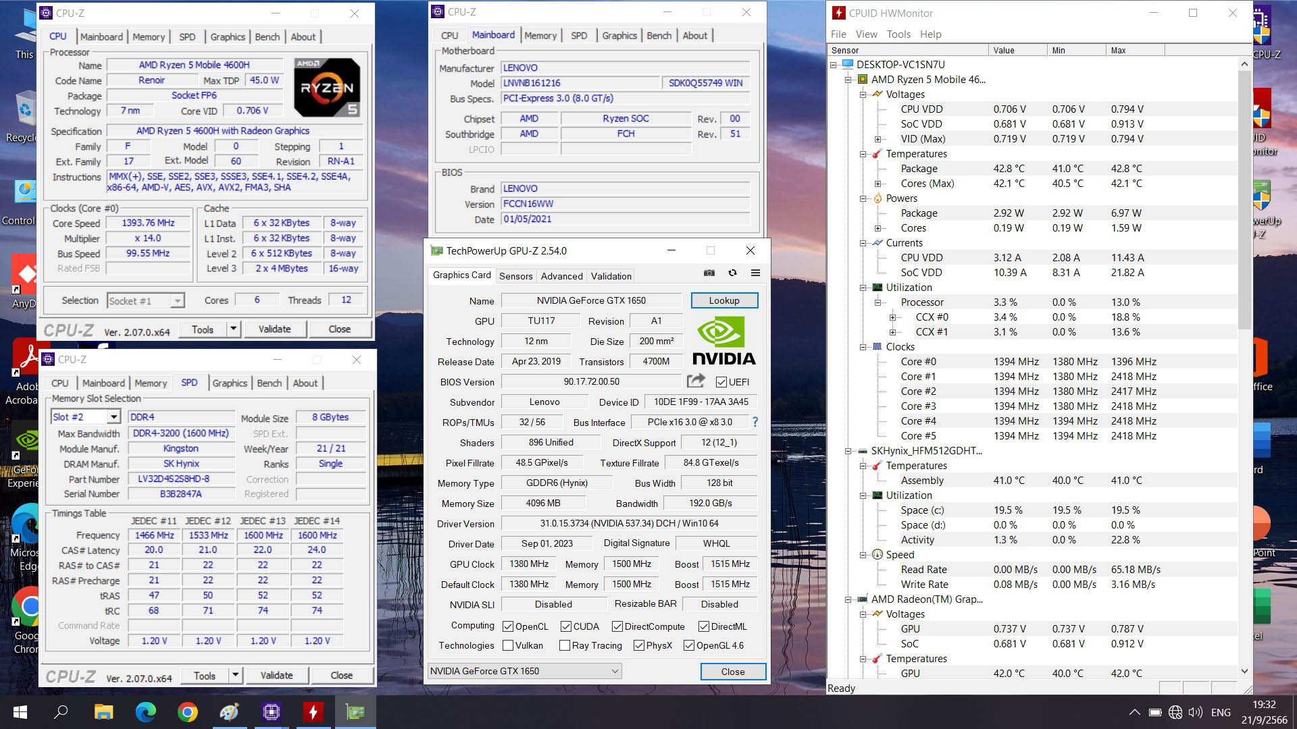Open File Explorer from the taskbar
Screen dimensions: 1297x729
[x=103, y=712]
